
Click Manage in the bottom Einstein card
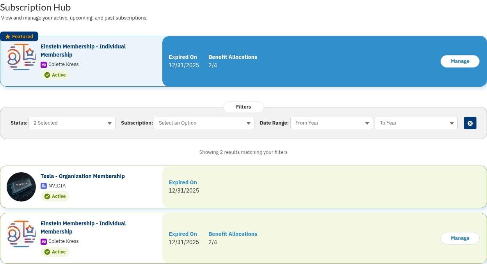(x=460, y=238)
